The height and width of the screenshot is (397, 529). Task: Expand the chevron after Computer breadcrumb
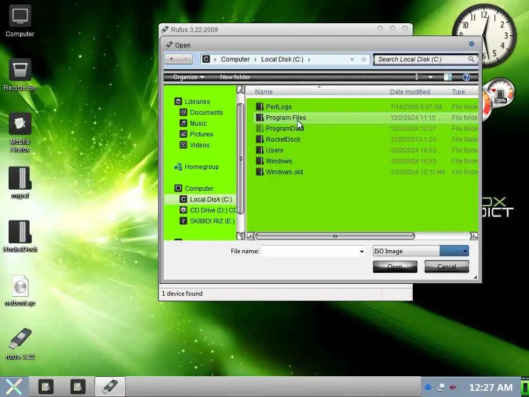(255, 59)
